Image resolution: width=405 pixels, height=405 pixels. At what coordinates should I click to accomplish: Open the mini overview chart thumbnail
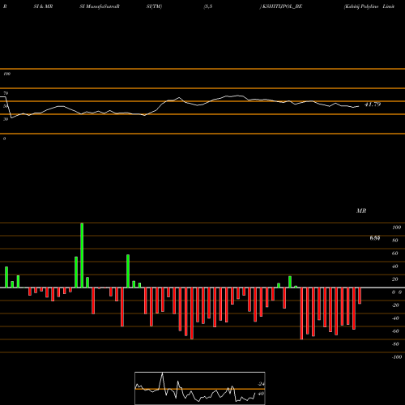(200, 388)
